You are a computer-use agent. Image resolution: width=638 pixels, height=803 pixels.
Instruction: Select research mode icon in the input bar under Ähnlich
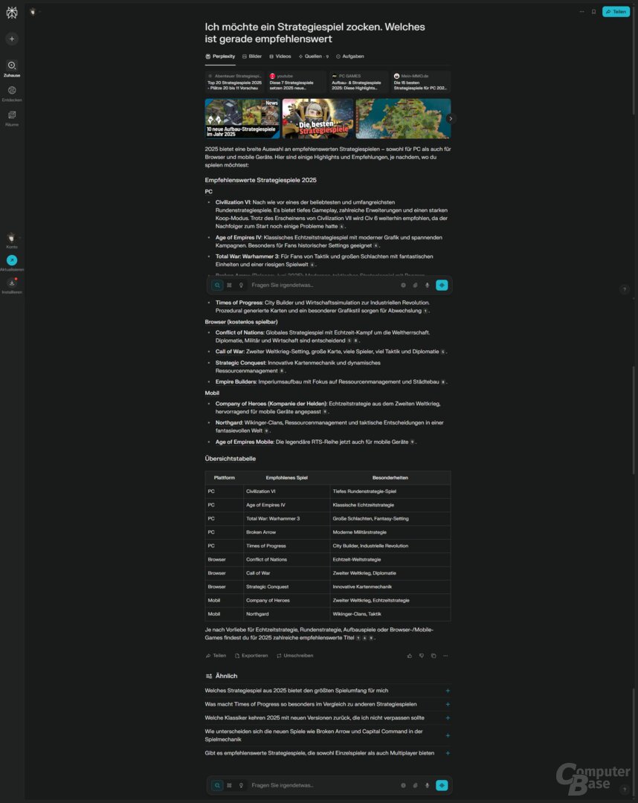(229, 785)
